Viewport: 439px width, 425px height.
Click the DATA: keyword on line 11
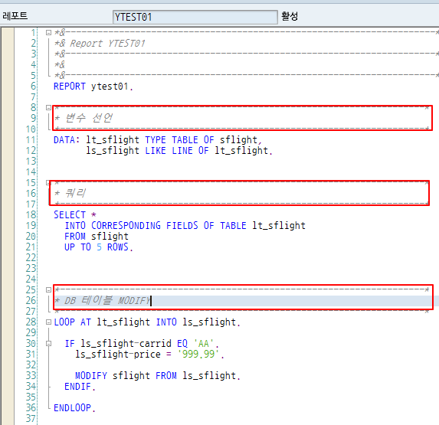pyautogui.click(x=67, y=139)
